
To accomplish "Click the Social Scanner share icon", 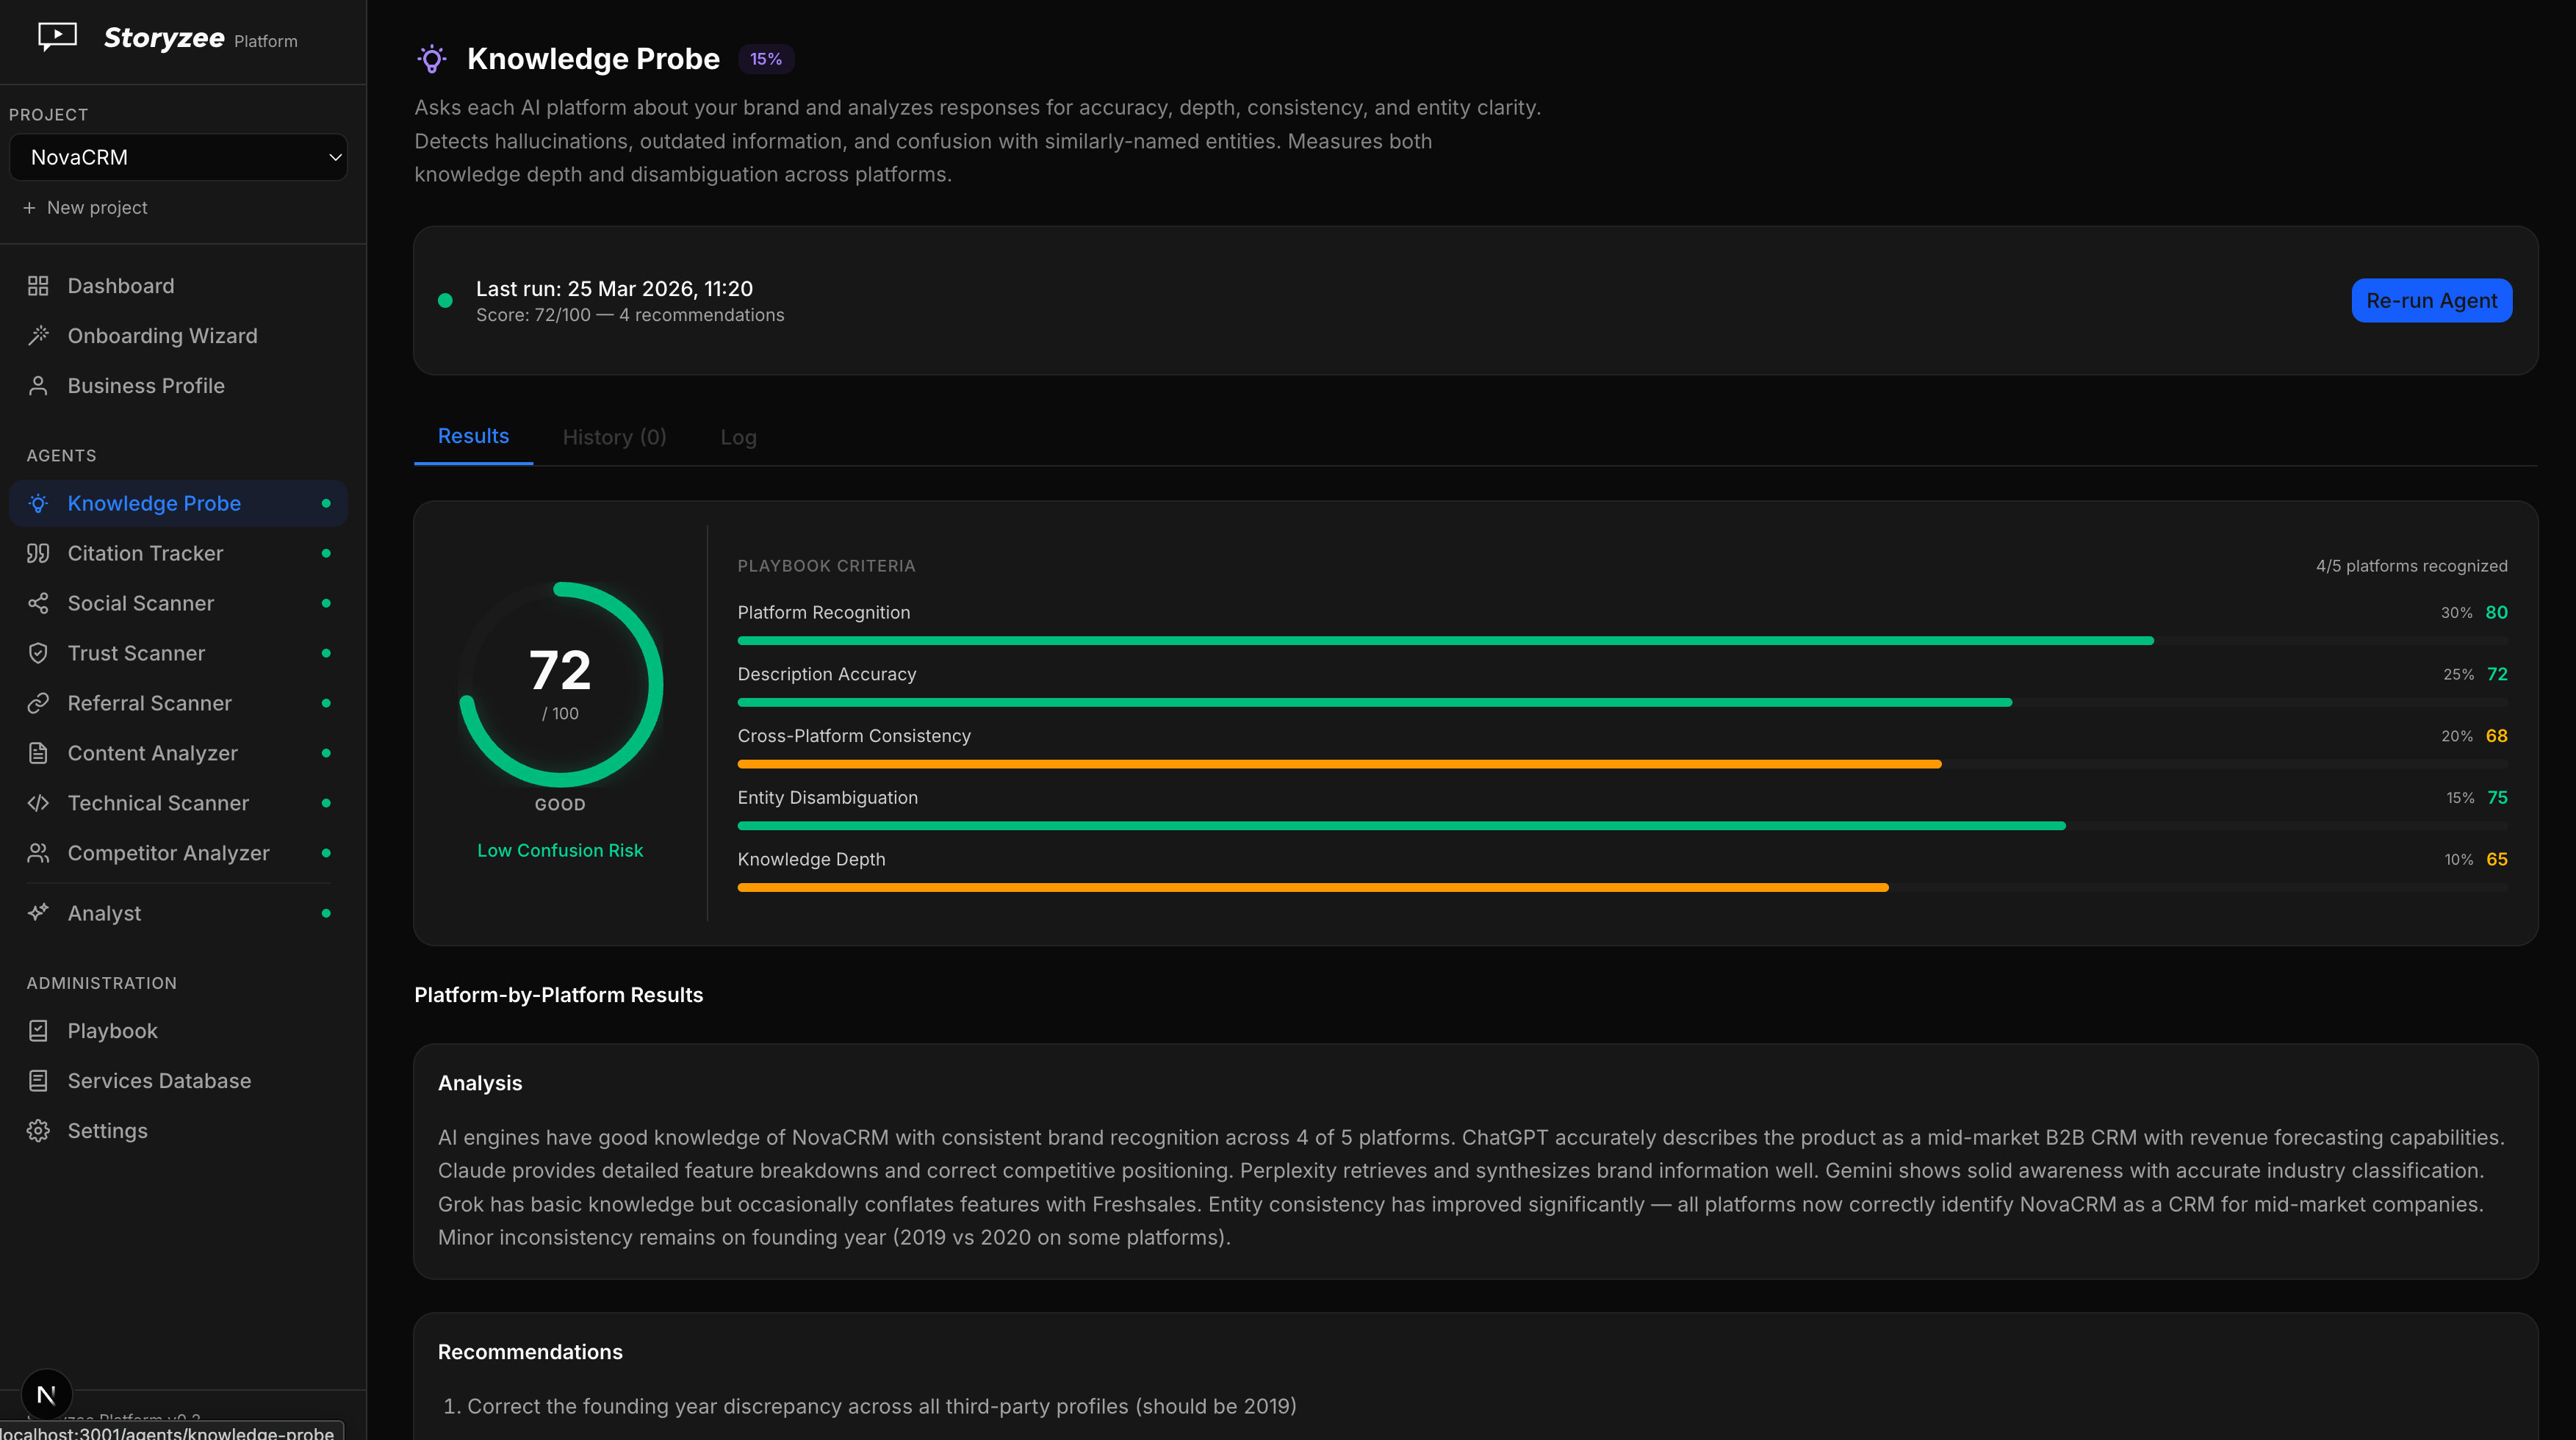I will pos(38,603).
